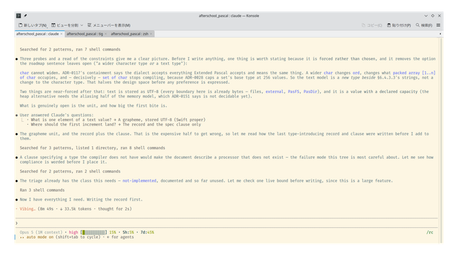
Task: Switch to the afterschool_pascal : claude tab
Action: (38, 34)
